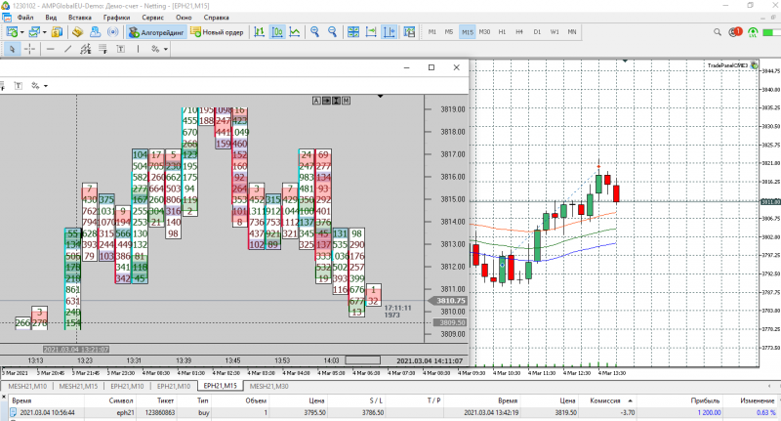Show the Market Watch toolbar icon
The width and height of the screenshot is (781, 421).
click(57, 32)
